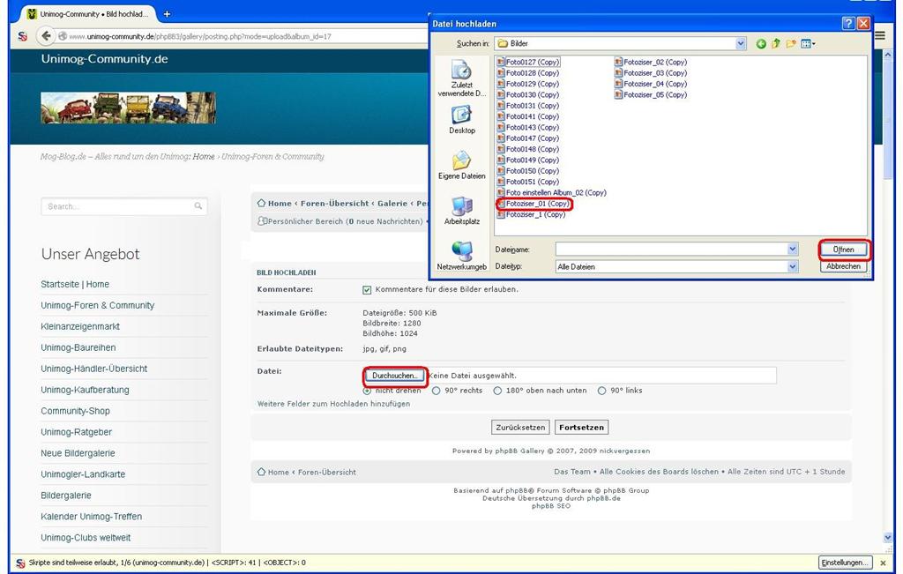Screen dimensions: 903x574
Task: Create new folder via dialog toolbar icon
Action: click(x=791, y=43)
